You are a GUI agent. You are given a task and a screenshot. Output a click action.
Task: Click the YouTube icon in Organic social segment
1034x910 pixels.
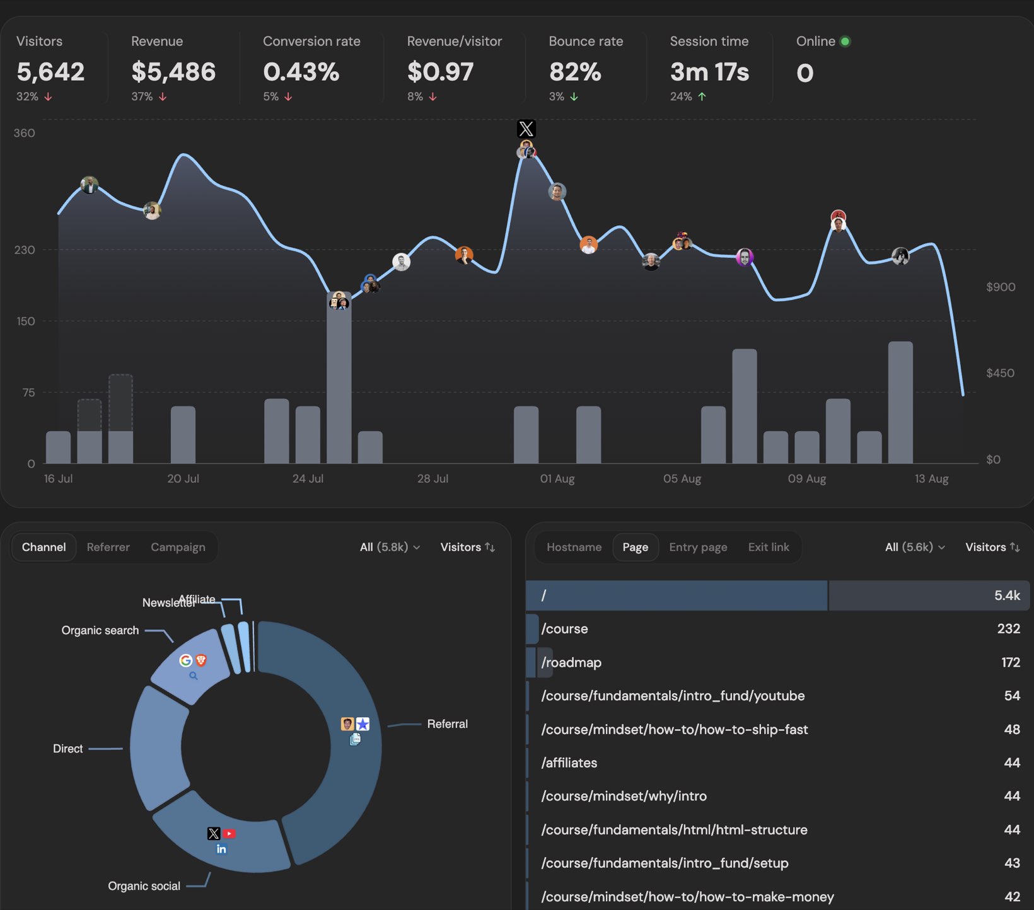pyautogui.click(x=229, y=833)
